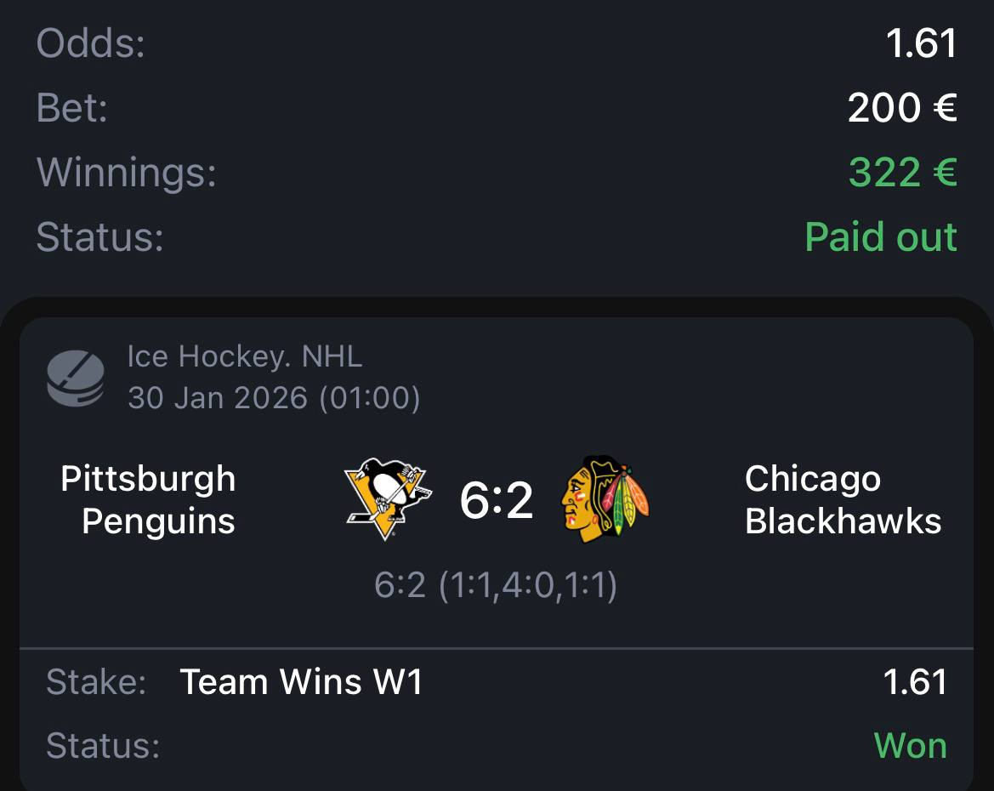Open the Pittsburgh Penguins team name
The image size is (994, 791).
coord(148,500)
